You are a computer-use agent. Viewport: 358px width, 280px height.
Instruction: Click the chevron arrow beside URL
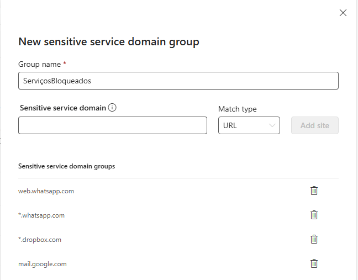tap(272, 125)
